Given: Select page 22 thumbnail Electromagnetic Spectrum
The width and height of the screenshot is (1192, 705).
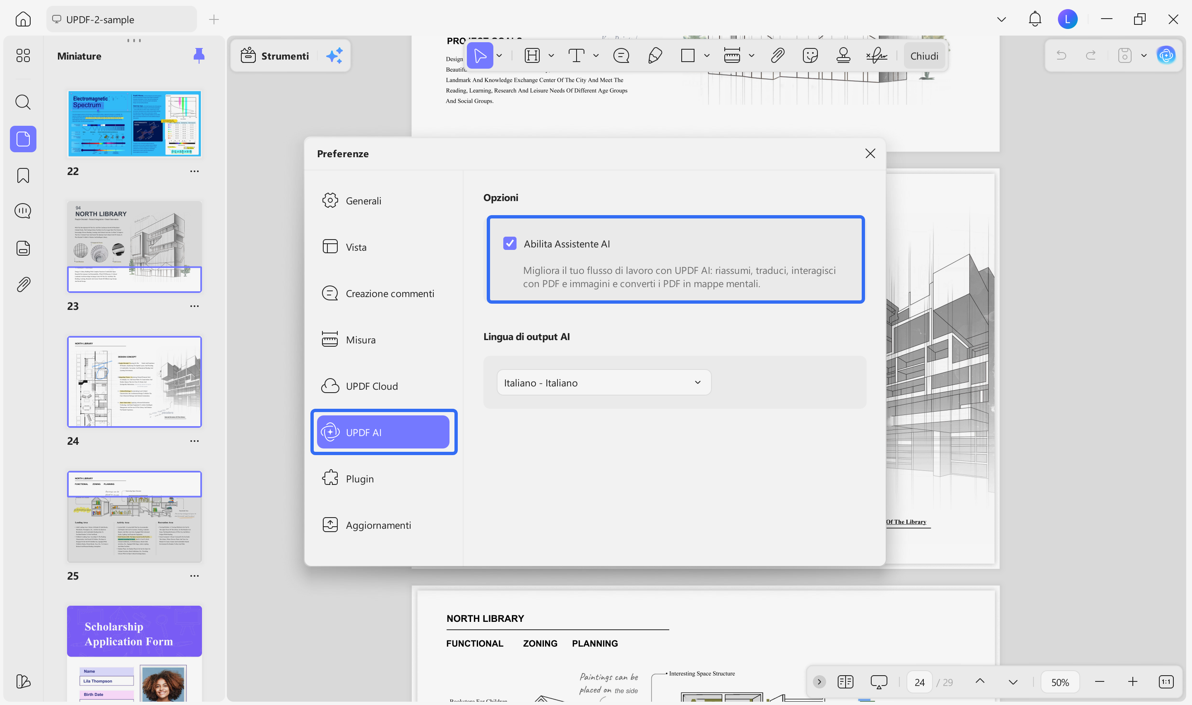Looking at the screenshot, I should (x=135, y=124).
